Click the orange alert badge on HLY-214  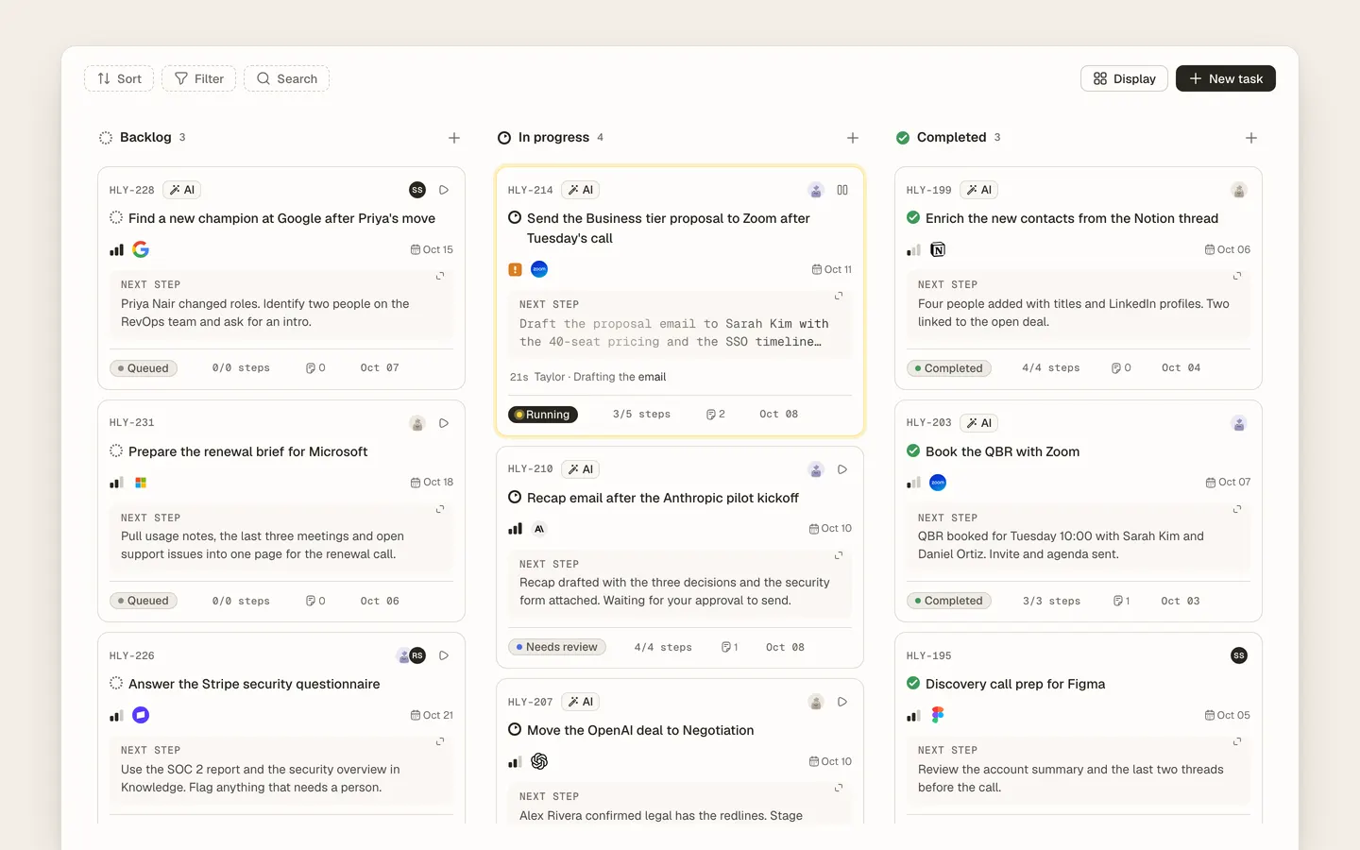(x=515, y=269)
